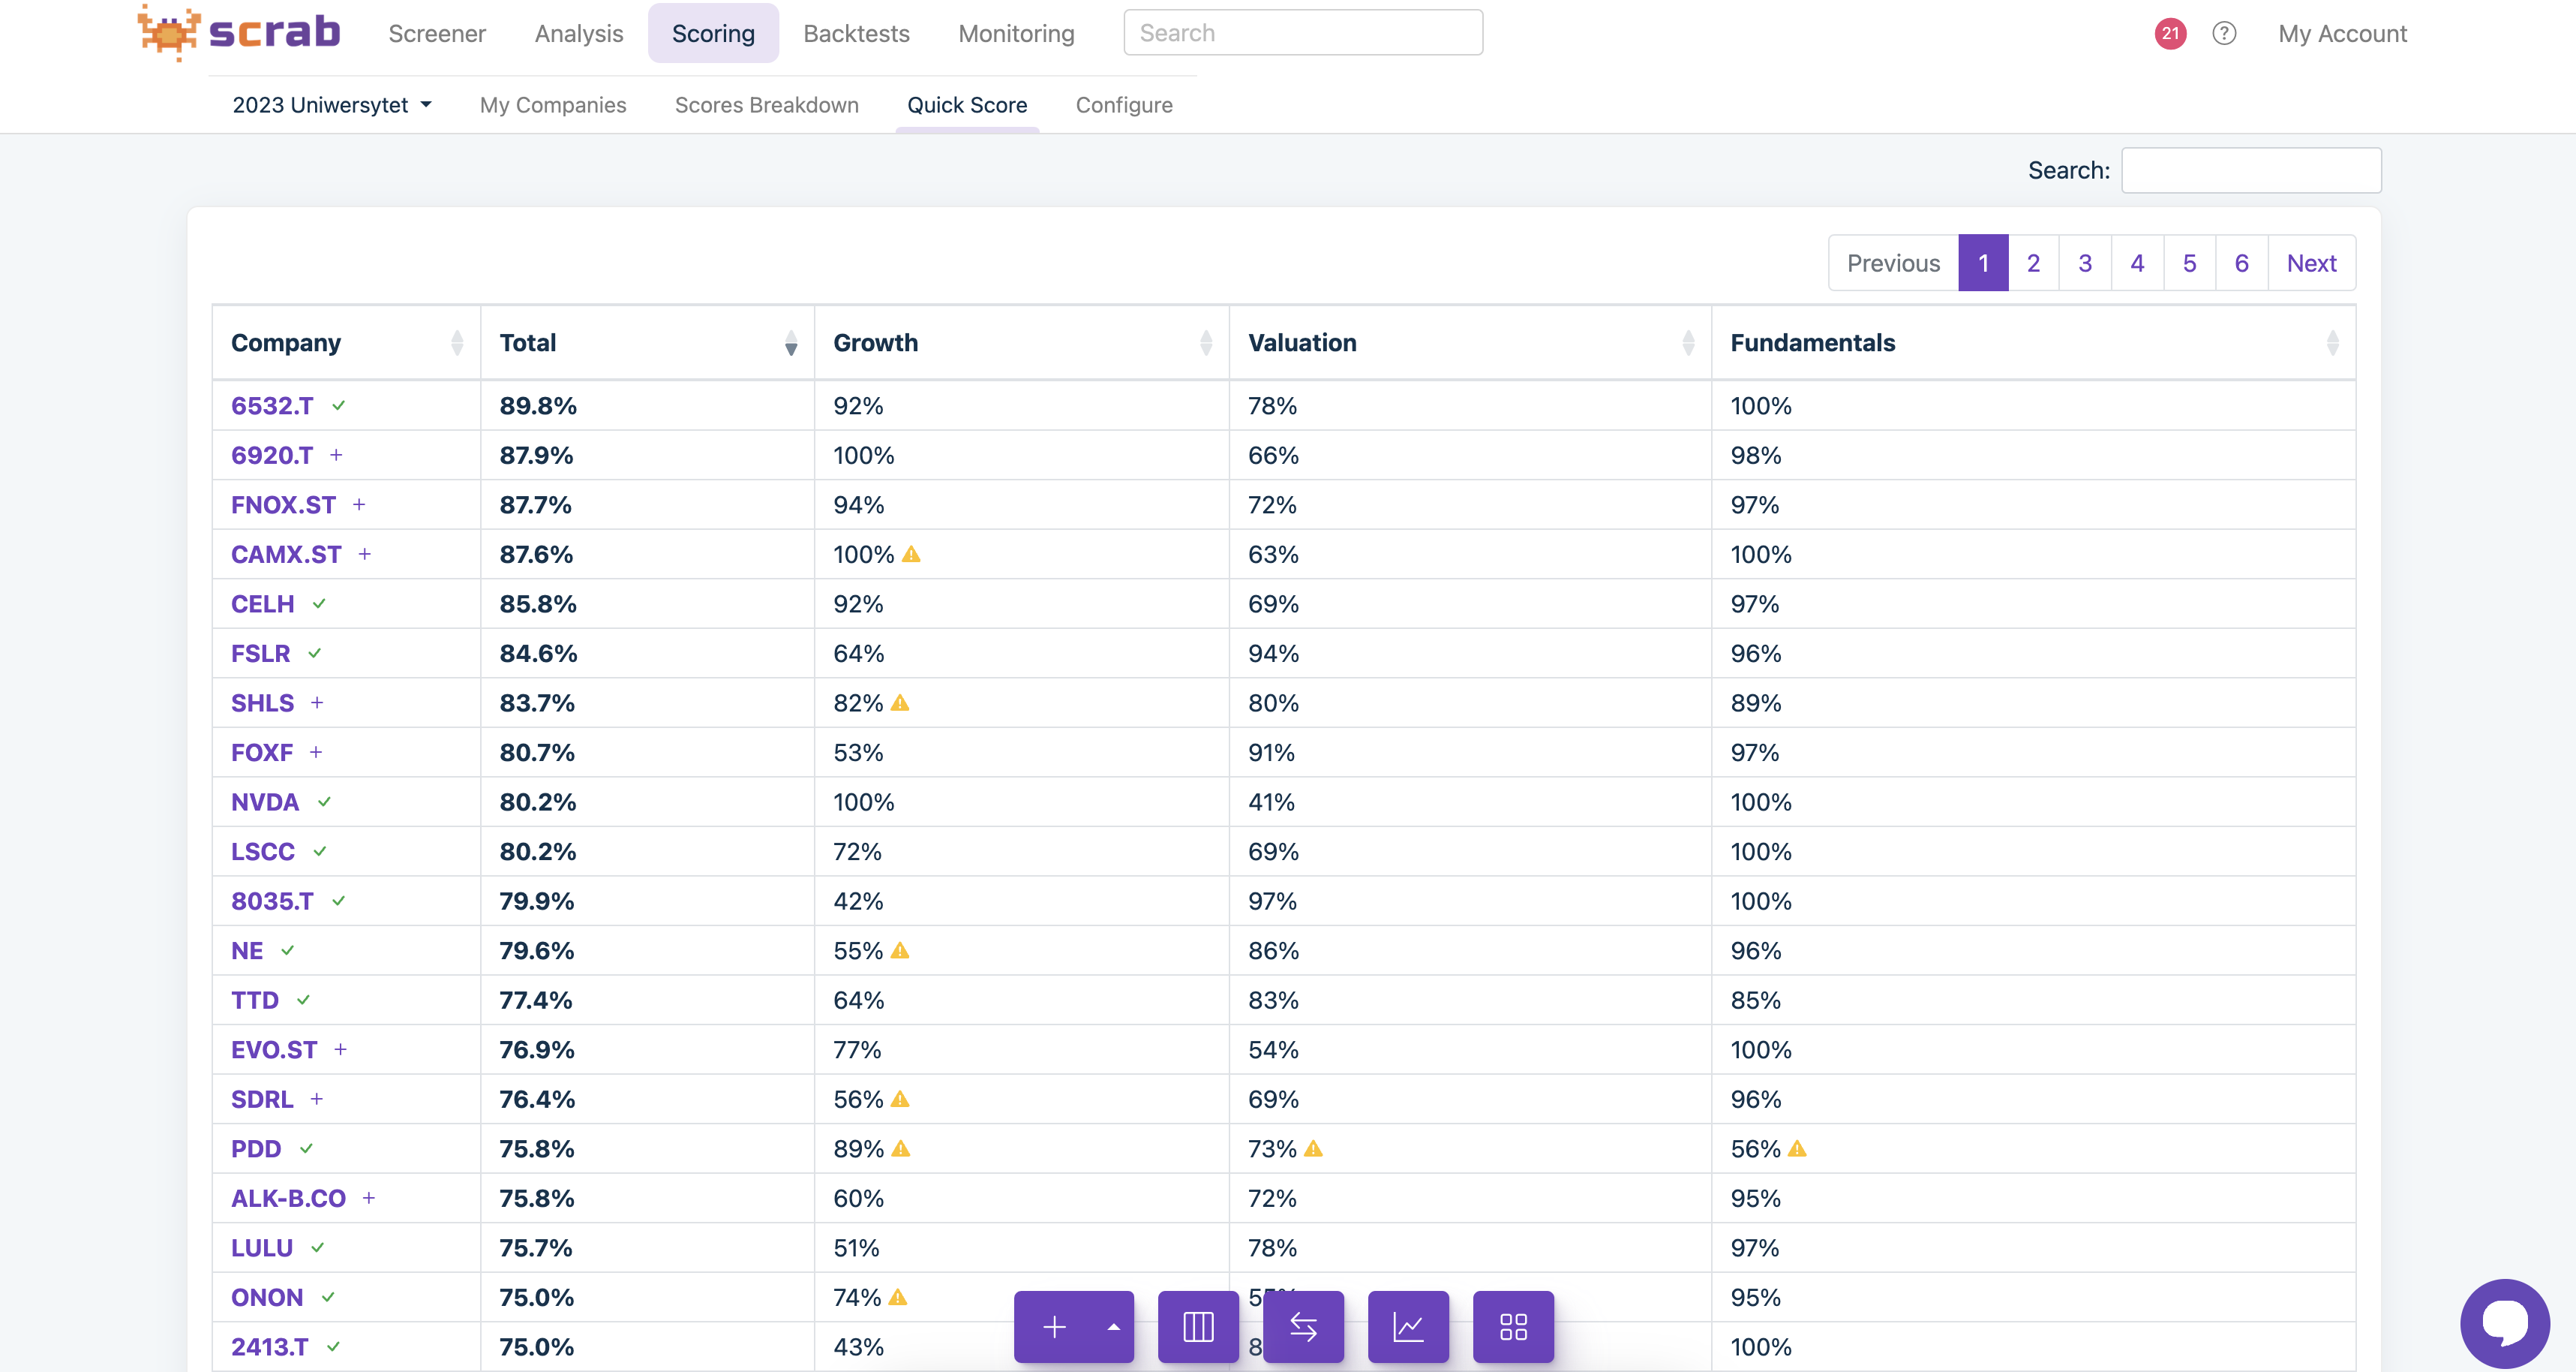2576x1372 pixels.
Task: Open the Backtests menu item
Action: pyautogui.click(x=856, y=33)
